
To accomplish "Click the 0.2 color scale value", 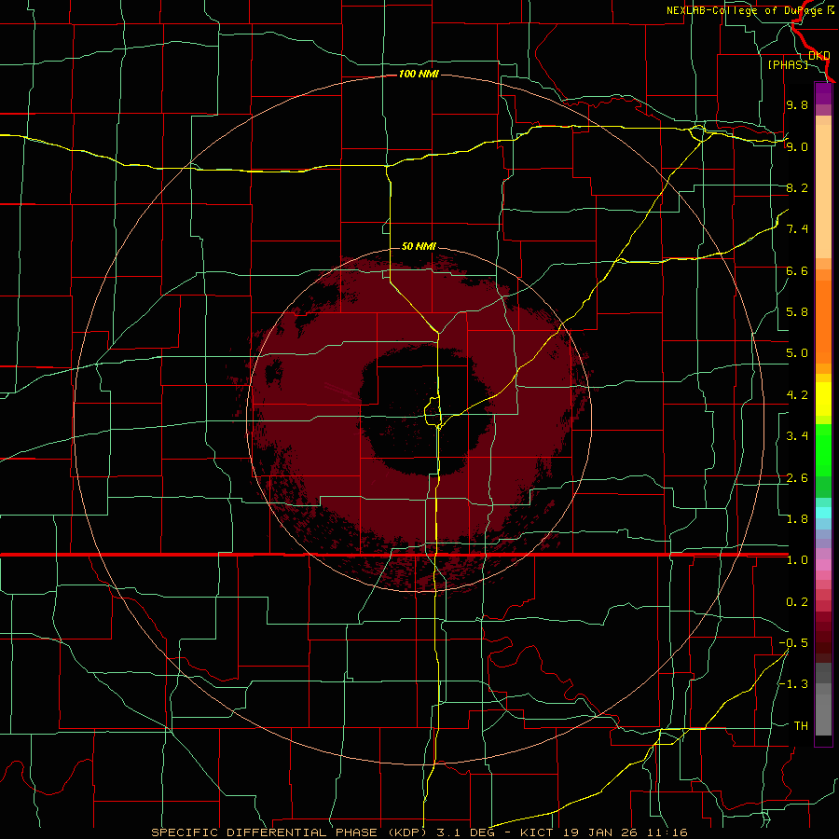I will [x=797, y=602].
